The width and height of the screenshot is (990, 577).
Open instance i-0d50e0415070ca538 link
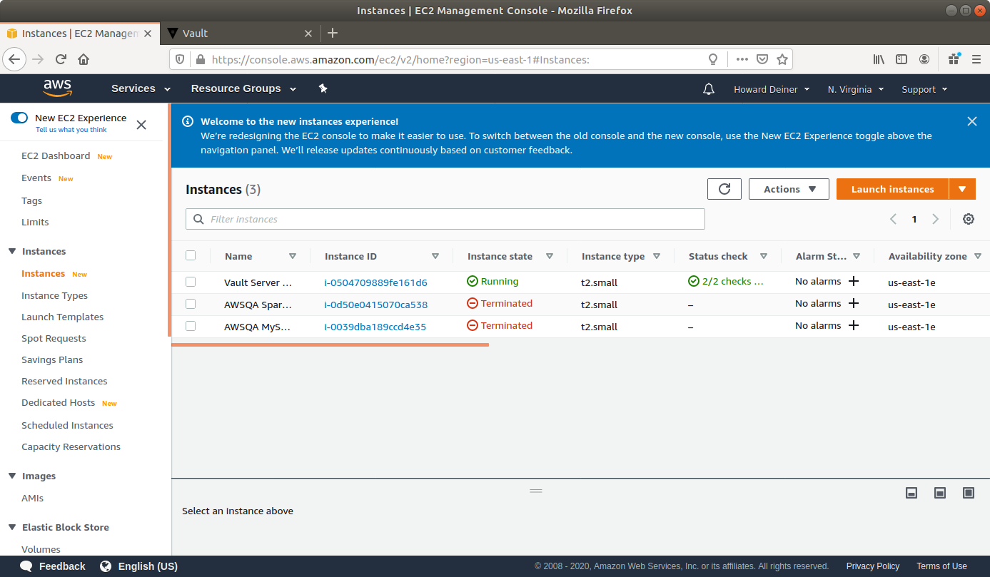coord(375,305)
